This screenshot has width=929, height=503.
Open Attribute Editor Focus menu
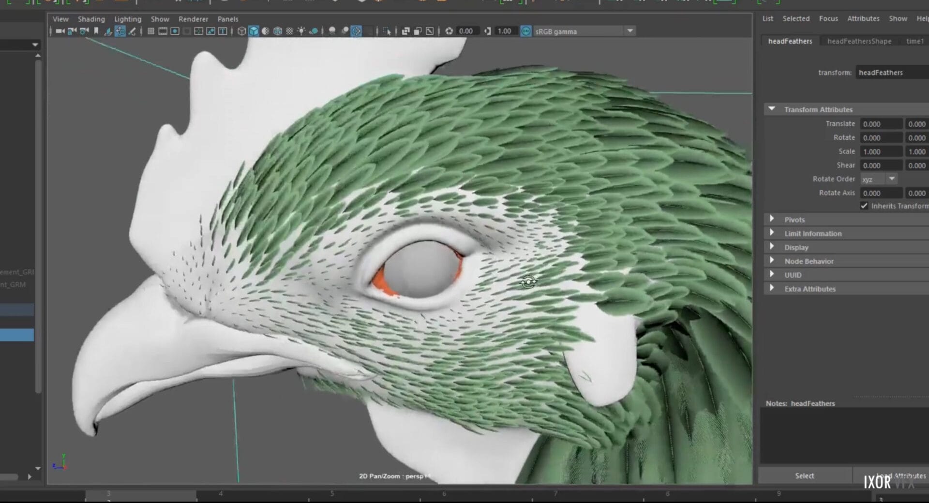pyautogui.click(x=828, y=18)
